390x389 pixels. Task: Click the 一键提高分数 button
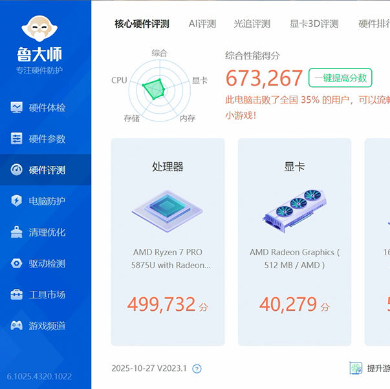[x=340, y=78]
